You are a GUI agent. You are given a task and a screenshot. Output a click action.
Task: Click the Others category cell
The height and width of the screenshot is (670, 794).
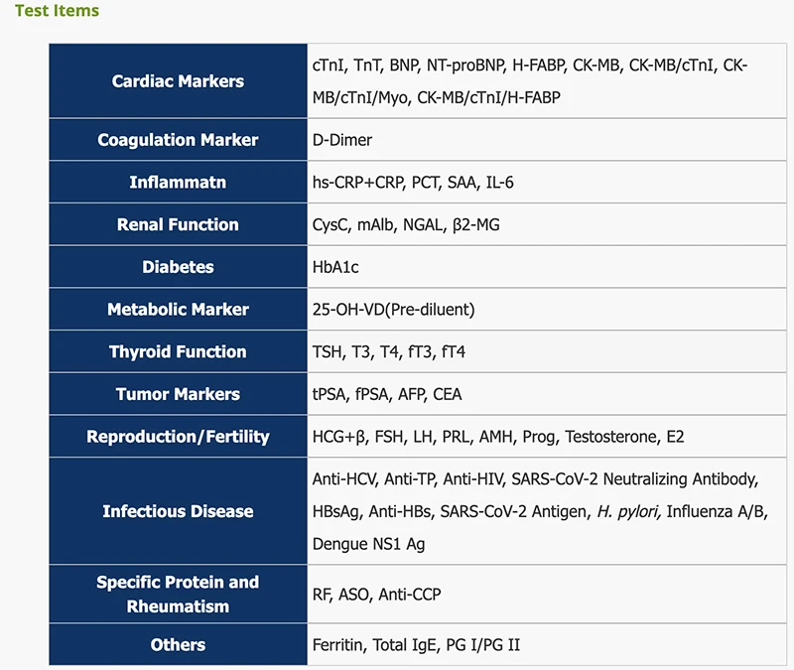pyautogui.click(x=178, y=645)
